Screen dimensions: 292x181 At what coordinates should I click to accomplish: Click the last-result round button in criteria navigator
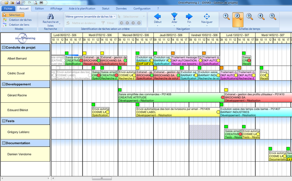pyautogui.click(x=139, y=23)
